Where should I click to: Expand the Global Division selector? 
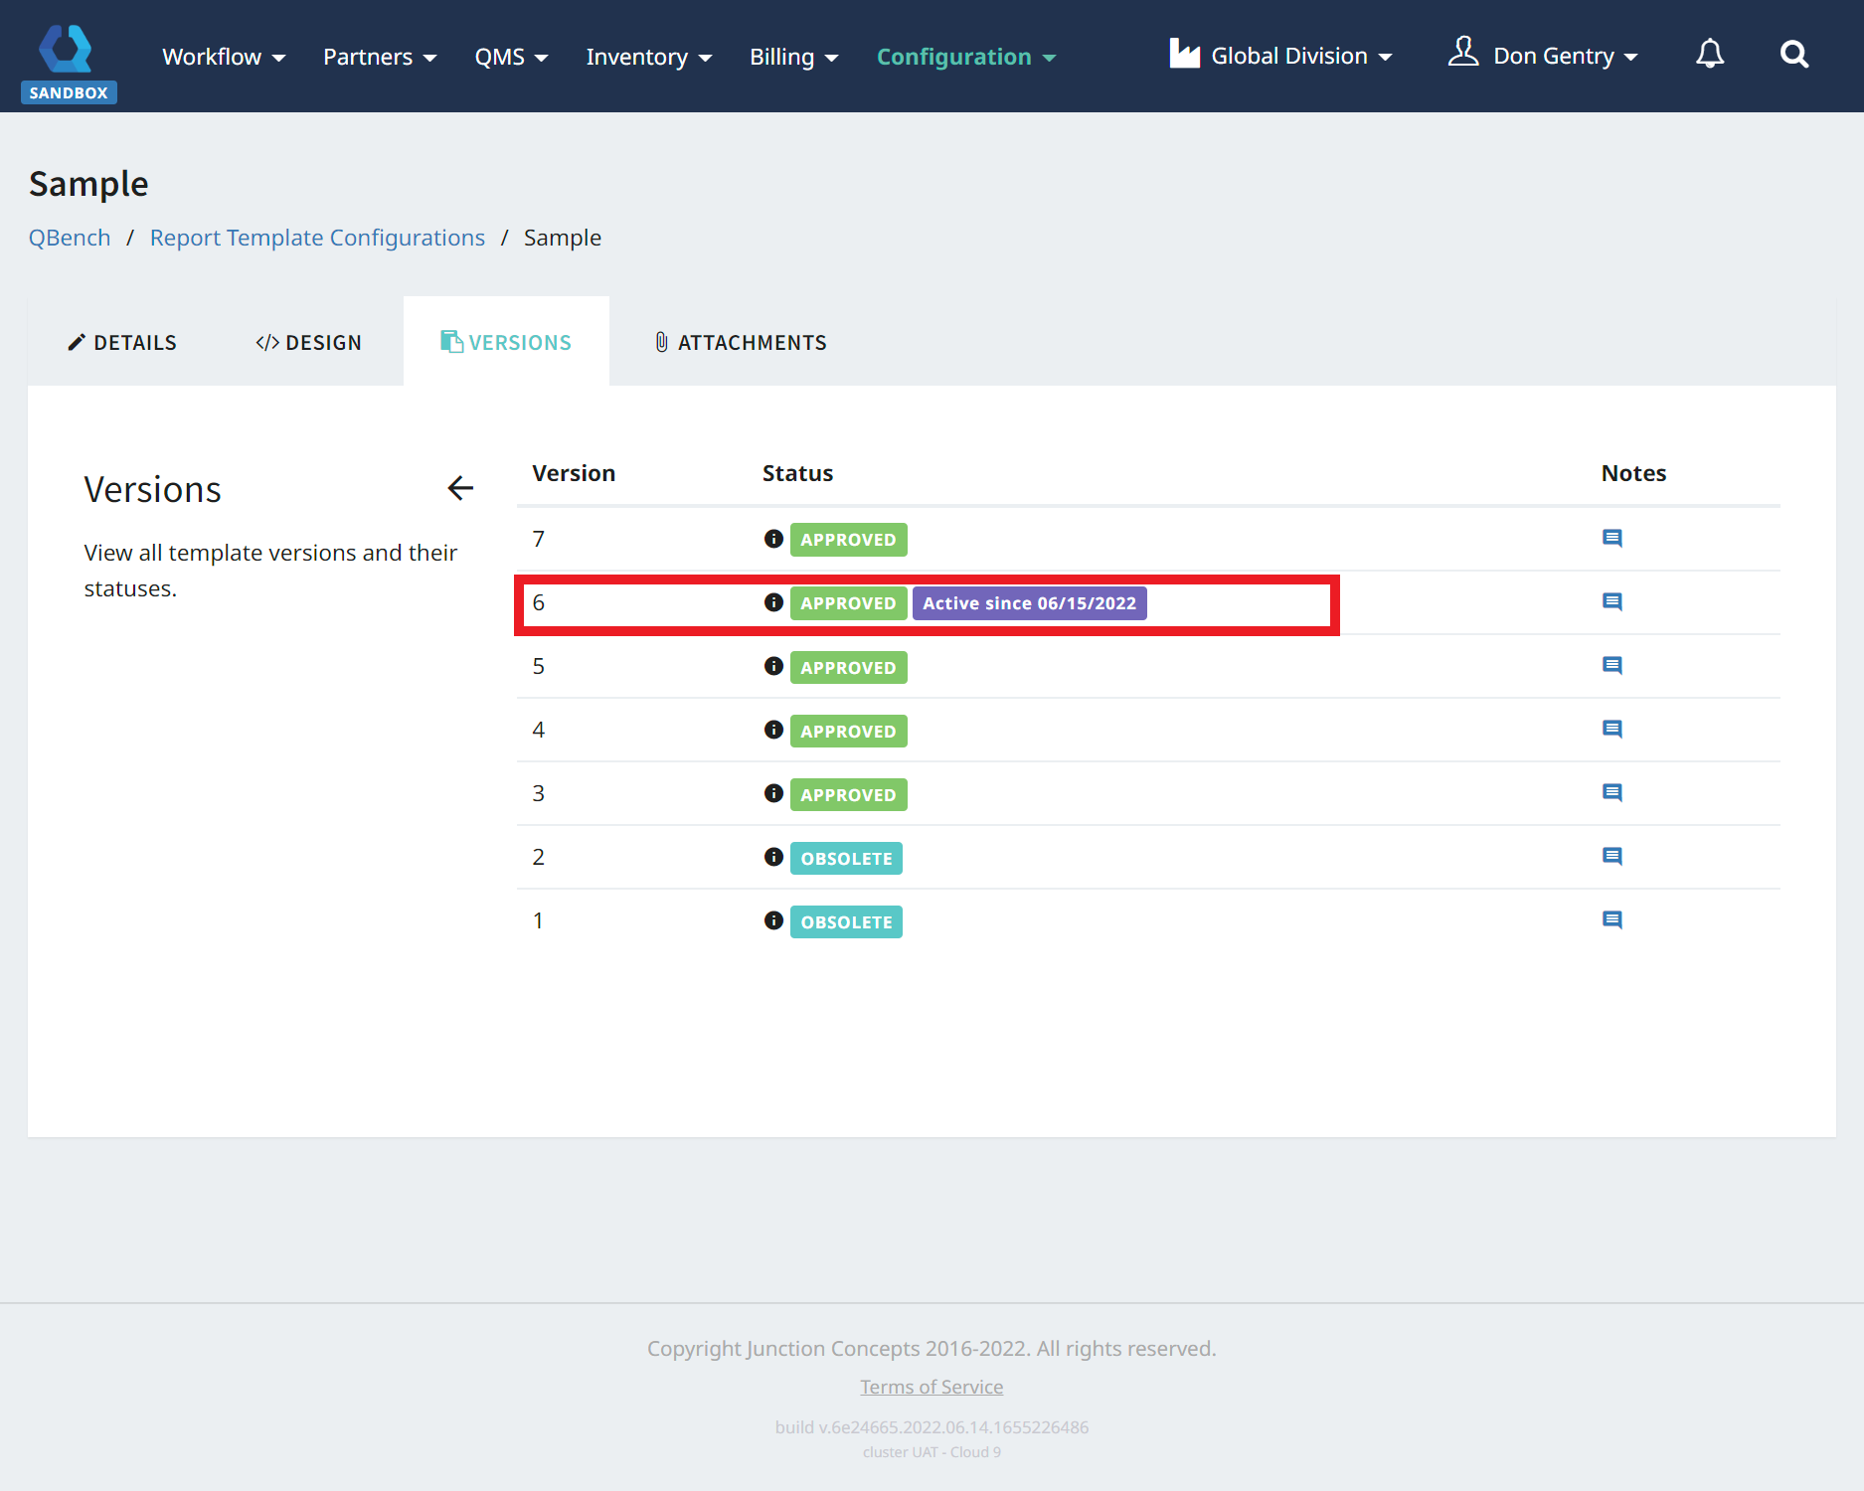click(x=1281, y=56)
